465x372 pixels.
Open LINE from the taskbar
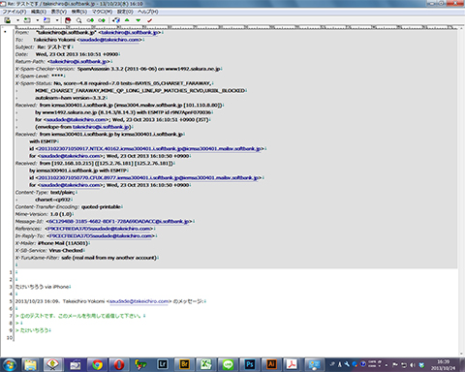(228, 365)
